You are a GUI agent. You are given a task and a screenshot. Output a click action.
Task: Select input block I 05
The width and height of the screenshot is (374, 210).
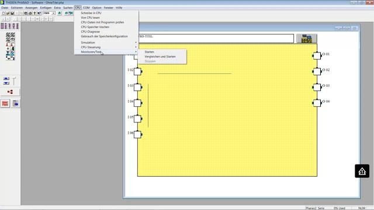(138, 118)
